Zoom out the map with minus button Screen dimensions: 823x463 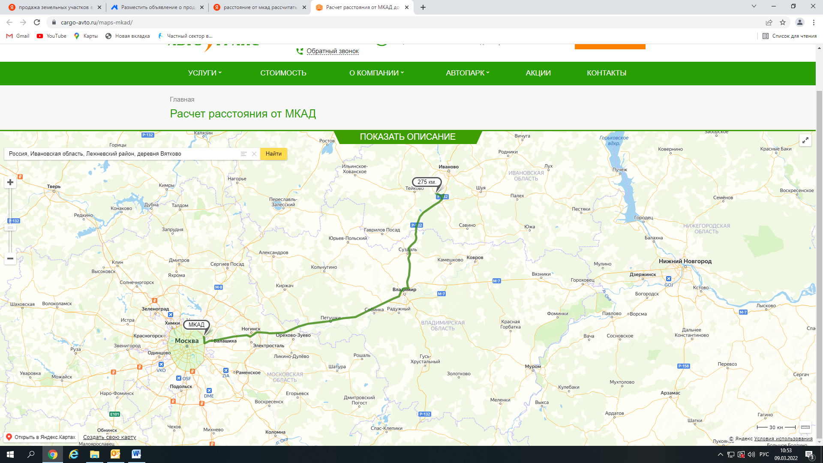[x=10, y=259]
